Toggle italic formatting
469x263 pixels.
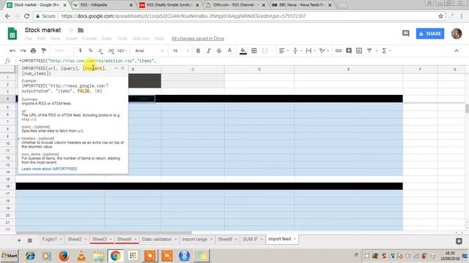pos(208,50)
